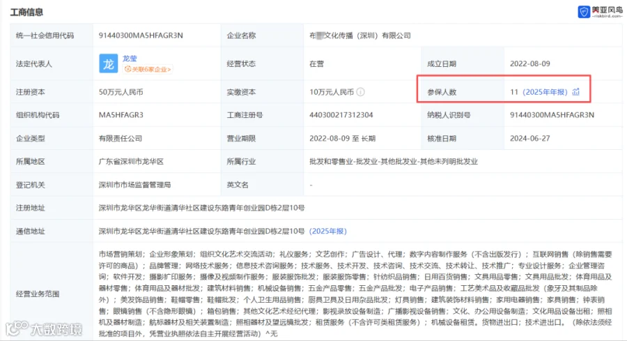
Task: Select taxpayer ID value in 纳税人识别号 row
Action: 552,115
